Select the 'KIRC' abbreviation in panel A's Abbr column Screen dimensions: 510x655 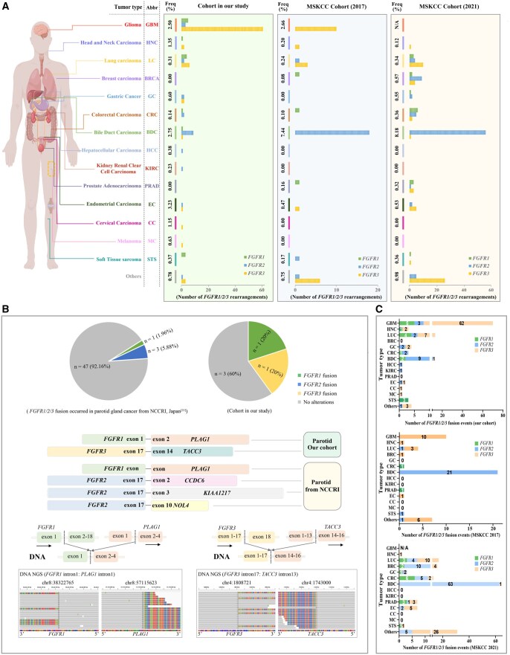[x=152, y=168]
